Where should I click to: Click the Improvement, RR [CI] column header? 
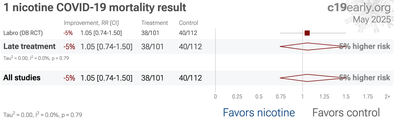point(91,23)
